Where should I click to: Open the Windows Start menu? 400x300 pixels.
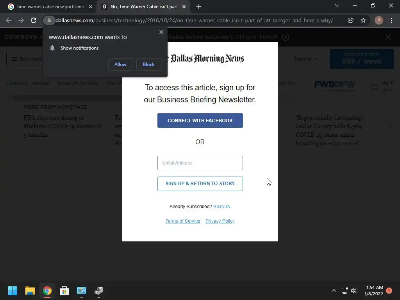pyautogui.click(x=12, y=291)
